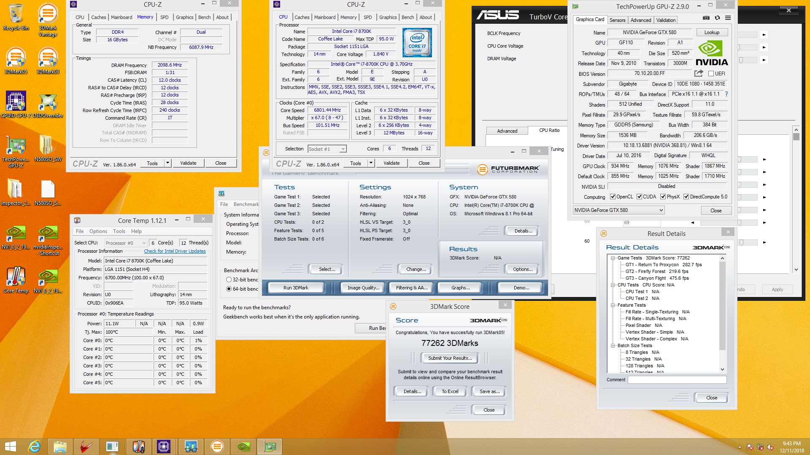Click Submit Your Results button

(x=450, y=358)
